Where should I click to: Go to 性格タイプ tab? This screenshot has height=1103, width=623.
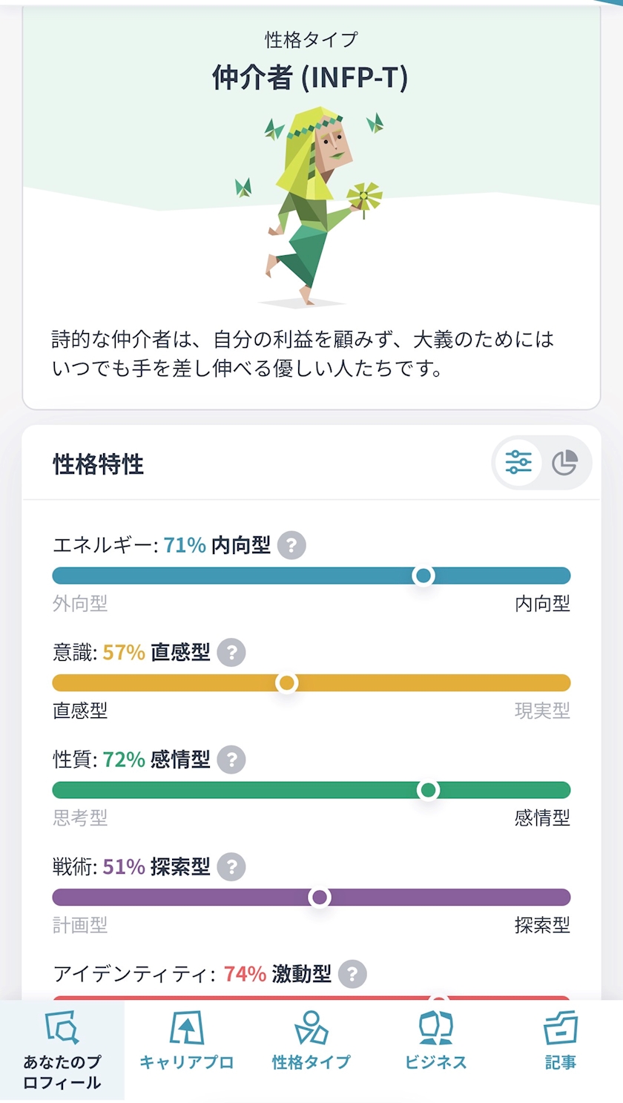point(311,1041)
